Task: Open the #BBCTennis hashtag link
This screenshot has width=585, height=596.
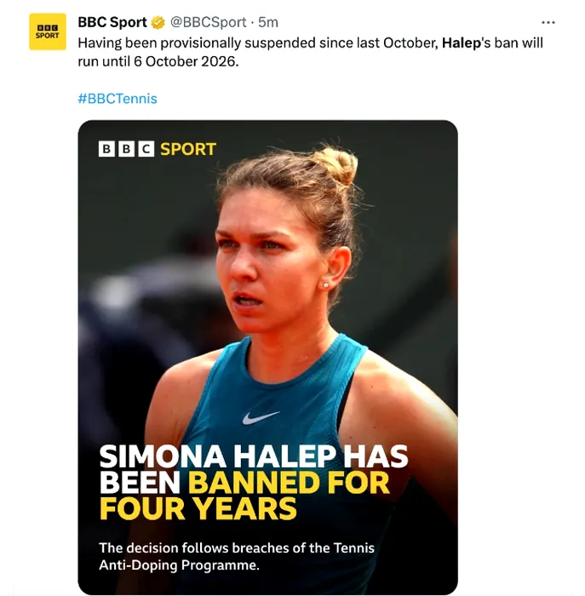Action: pos(117,99)
